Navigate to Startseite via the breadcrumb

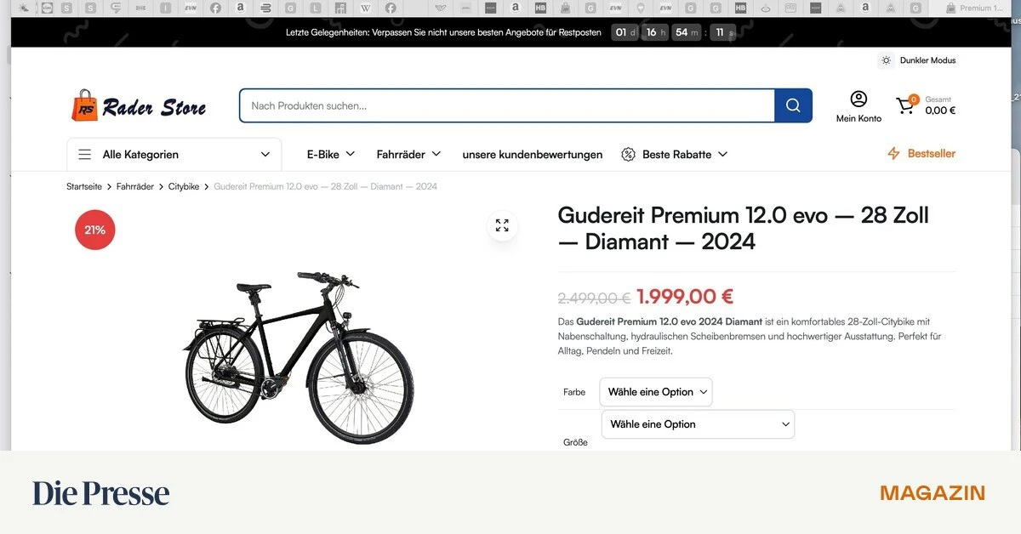[x=83, y=186]
